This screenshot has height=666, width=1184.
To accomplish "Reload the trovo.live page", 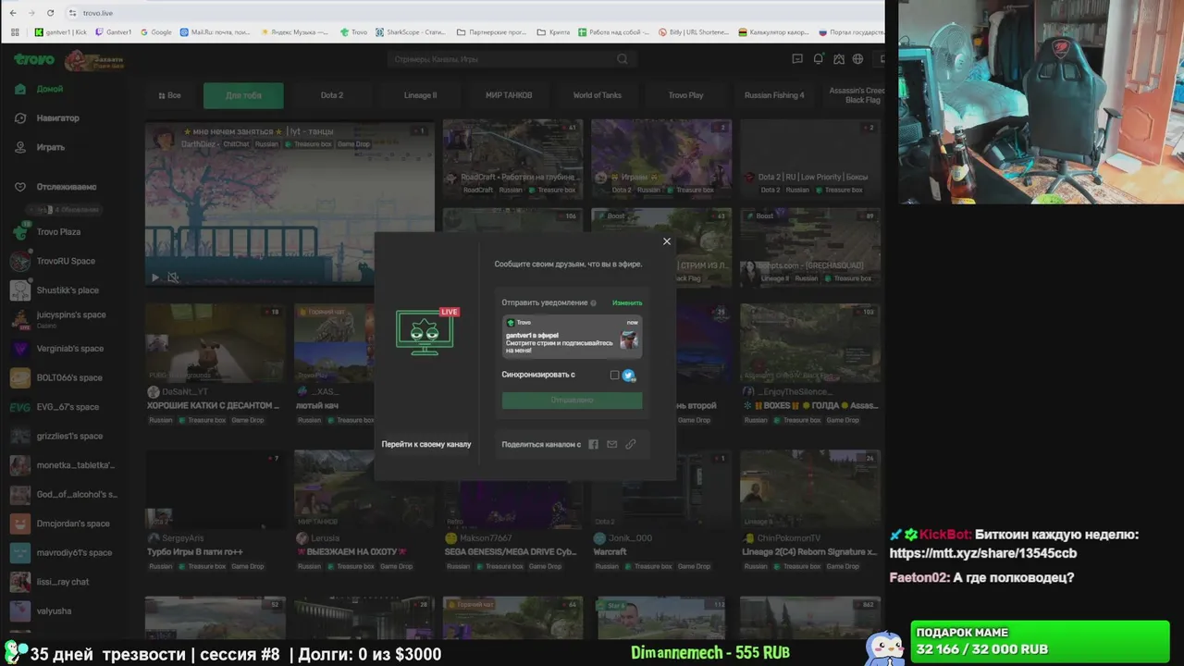I will tap(50, 13).
